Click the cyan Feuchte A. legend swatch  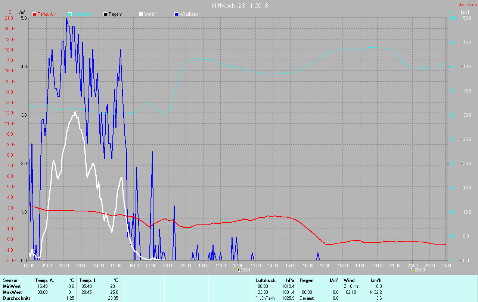tap(70, 14)
